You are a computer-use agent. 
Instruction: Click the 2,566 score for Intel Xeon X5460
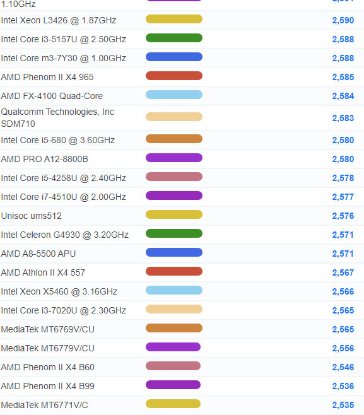click(343, 291)
